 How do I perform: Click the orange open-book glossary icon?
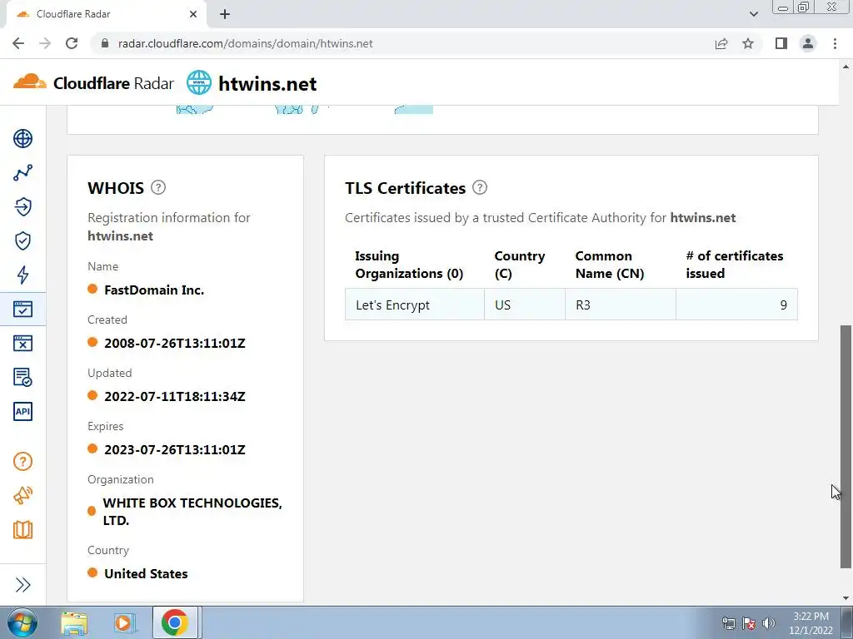(22, 530)
